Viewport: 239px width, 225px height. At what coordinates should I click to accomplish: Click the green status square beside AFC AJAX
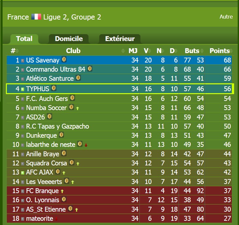click(23, 173)
